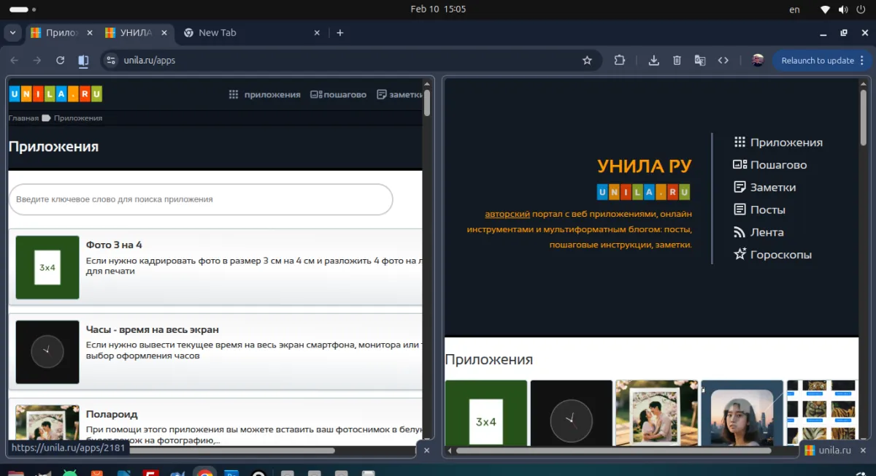Image resolution: width=876 pixels, height=476 pixels.
Task: Open the code view icon in toolbar
Action: point(723,60)
